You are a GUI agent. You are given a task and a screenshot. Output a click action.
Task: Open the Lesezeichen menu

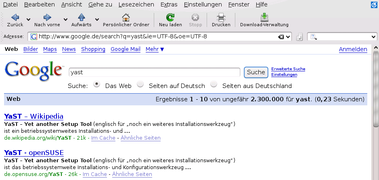click(x=136, y=4)
